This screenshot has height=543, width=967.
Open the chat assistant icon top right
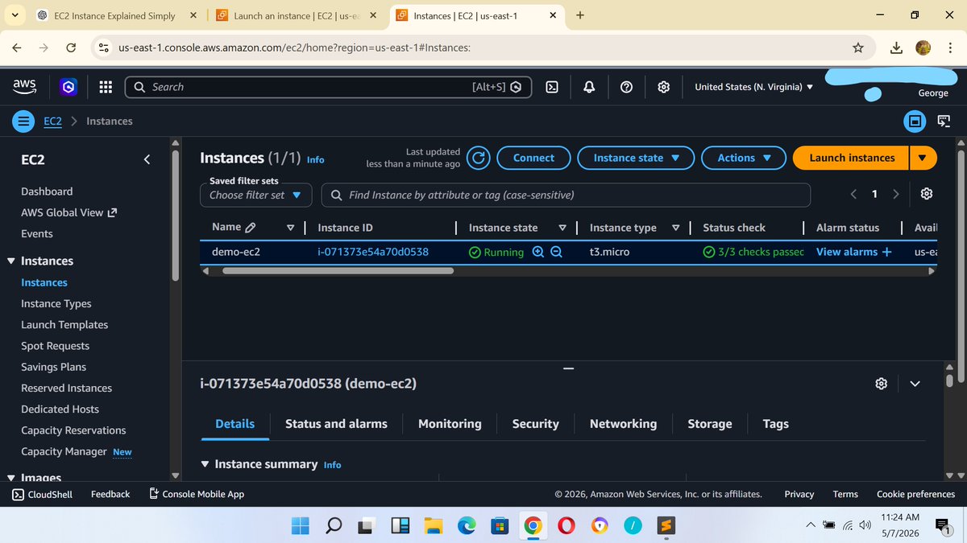[944, 121]
